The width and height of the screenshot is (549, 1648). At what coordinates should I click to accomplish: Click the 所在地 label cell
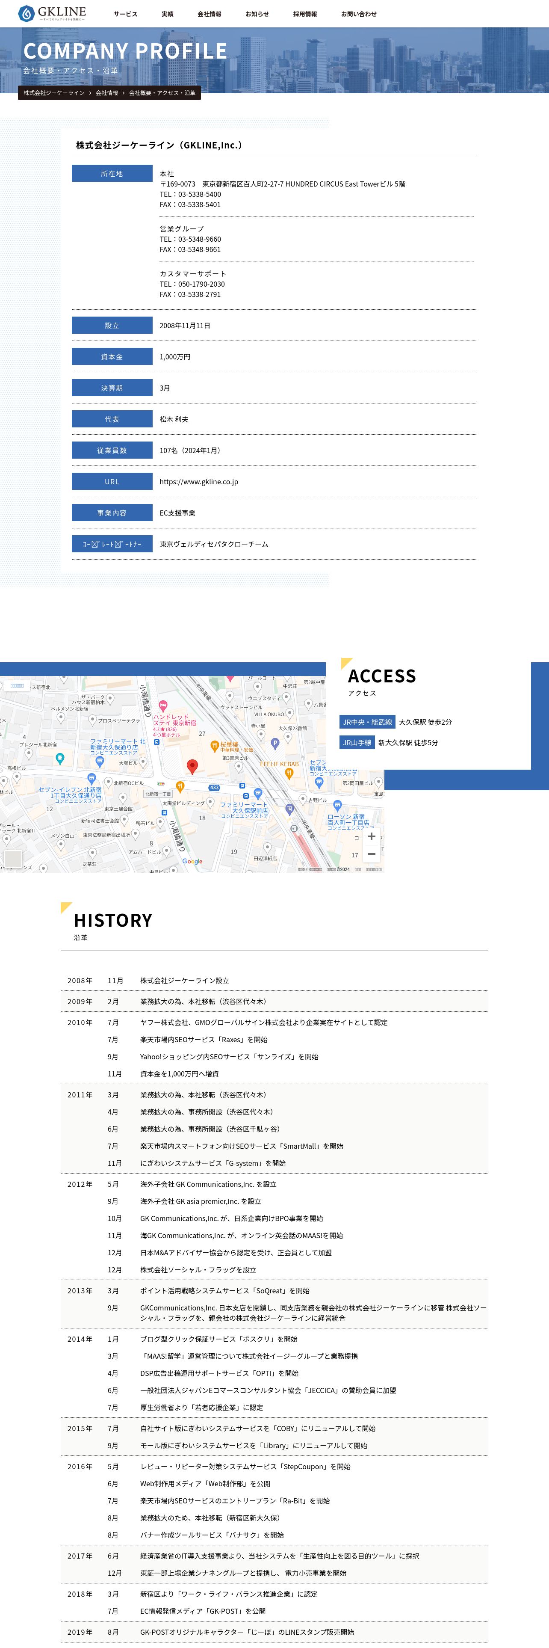[x=112, y=173]
